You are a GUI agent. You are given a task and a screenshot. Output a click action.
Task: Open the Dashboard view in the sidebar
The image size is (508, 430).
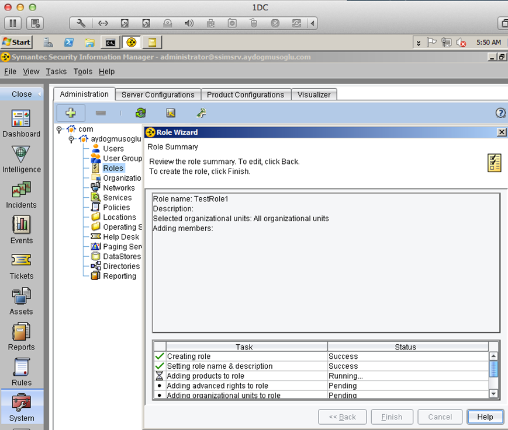coord(22,123)
